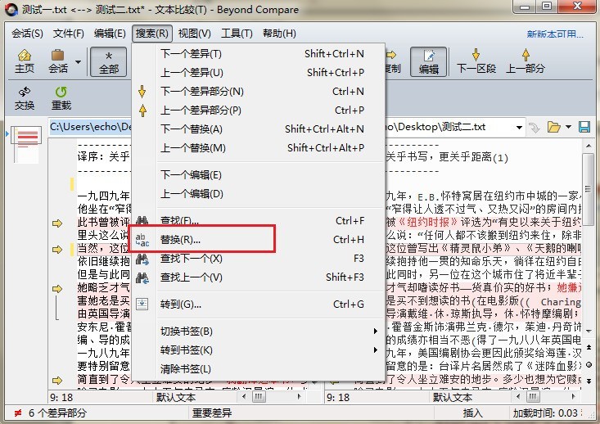Click the go to line icon
Viewport: 600px width, 424px height.
142,304
